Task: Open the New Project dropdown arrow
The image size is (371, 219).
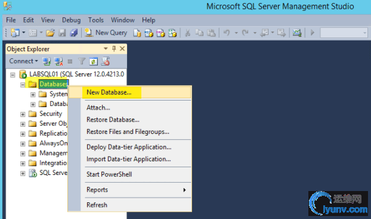Action: click(x=23, y=33)
